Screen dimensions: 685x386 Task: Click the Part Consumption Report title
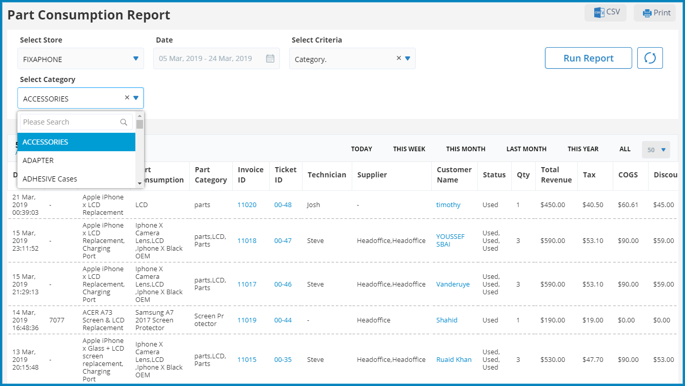point(89,15)
